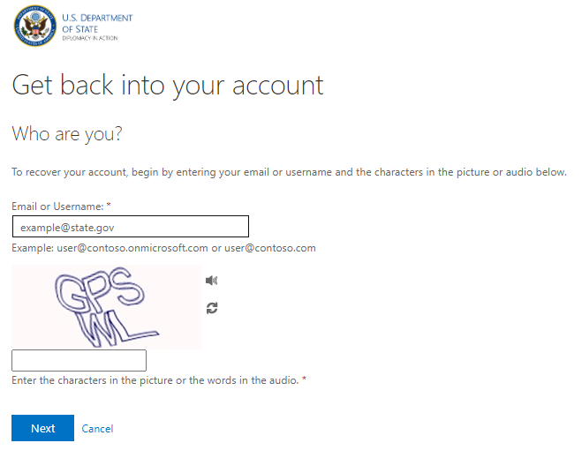The width and height of the screenshot is (582, 458).
Task: Click the Cancel link
Action: [97, 429]
